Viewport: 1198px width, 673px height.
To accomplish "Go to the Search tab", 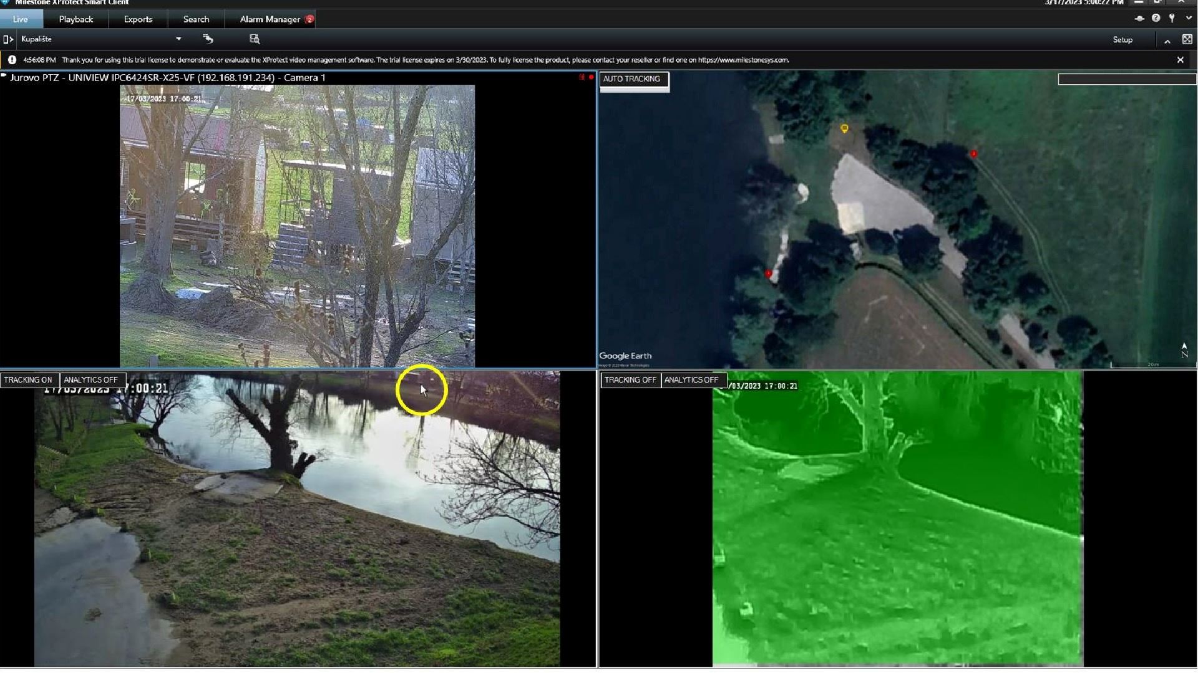I will tap(196, 19).
